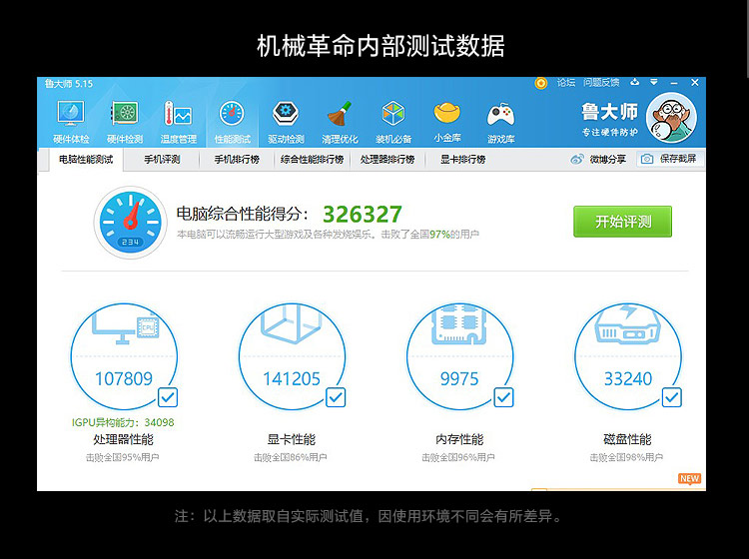Click the 击败全国95%用户 text
The height and width of the screenshot is (559, 749).
pyautogui.click(x=122, y=457)
